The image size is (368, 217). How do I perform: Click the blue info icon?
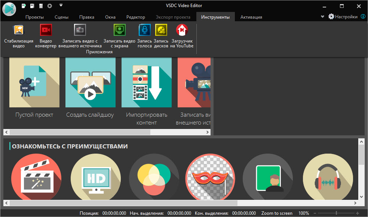tap(363, 16)
